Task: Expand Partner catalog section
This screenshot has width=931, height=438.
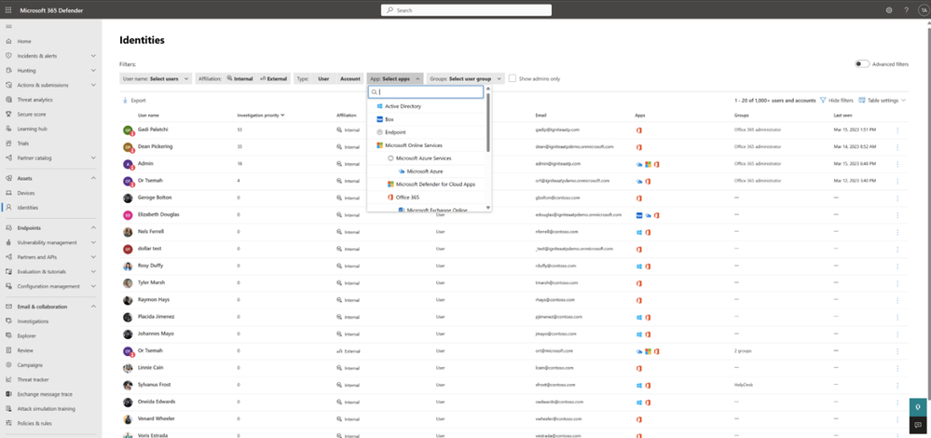Action: tap(93, 157)
